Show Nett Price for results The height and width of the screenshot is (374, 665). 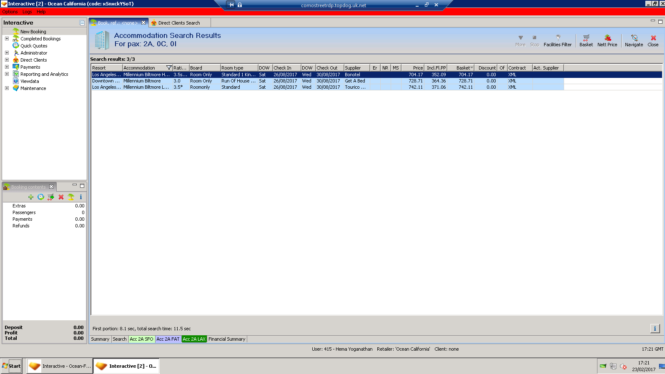[x=607, y=40]
